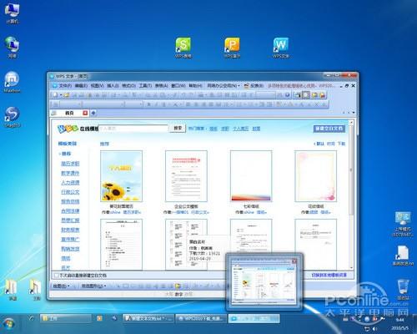Click the New document icon in WPS toolbar

click(x=55, y=95)
